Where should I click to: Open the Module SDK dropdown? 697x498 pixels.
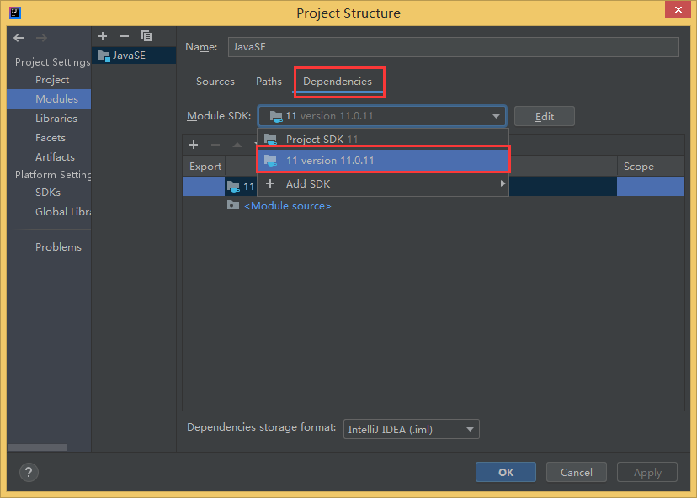click(x=382, y=116)
